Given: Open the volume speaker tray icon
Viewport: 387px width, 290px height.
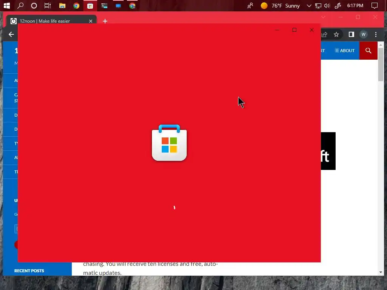Looking at the screenshot, I should click(x=327, y=6).
